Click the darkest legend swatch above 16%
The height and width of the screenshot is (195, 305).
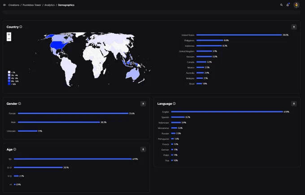(x=9, y=84)
